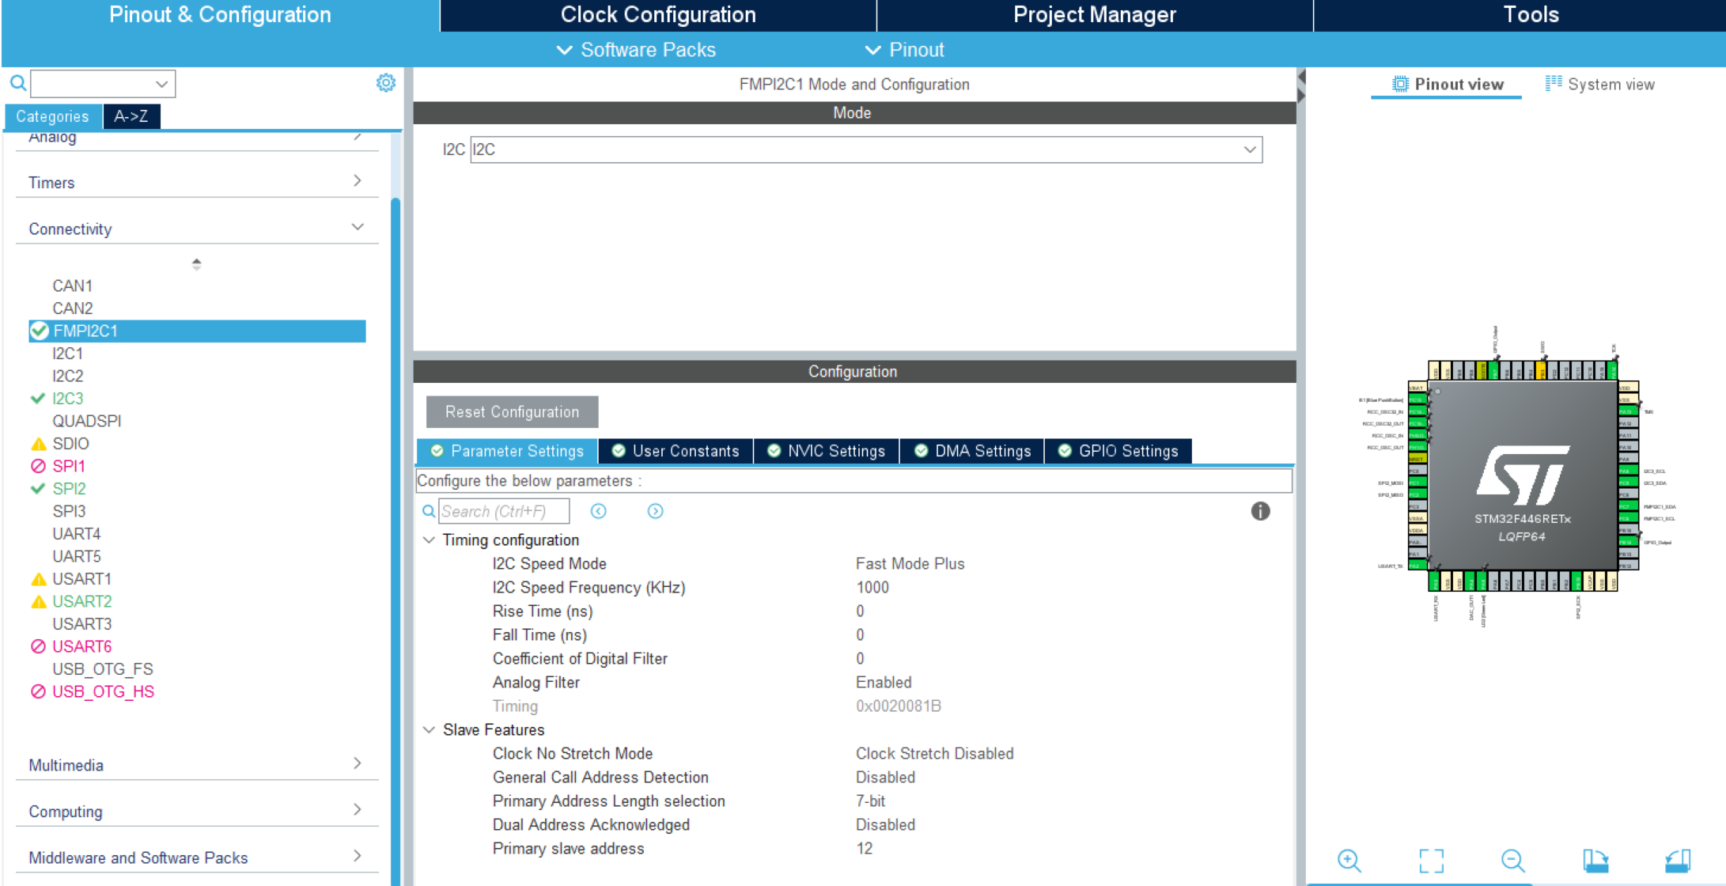Click the Reset Configuration button

click(x=511, y=412)
